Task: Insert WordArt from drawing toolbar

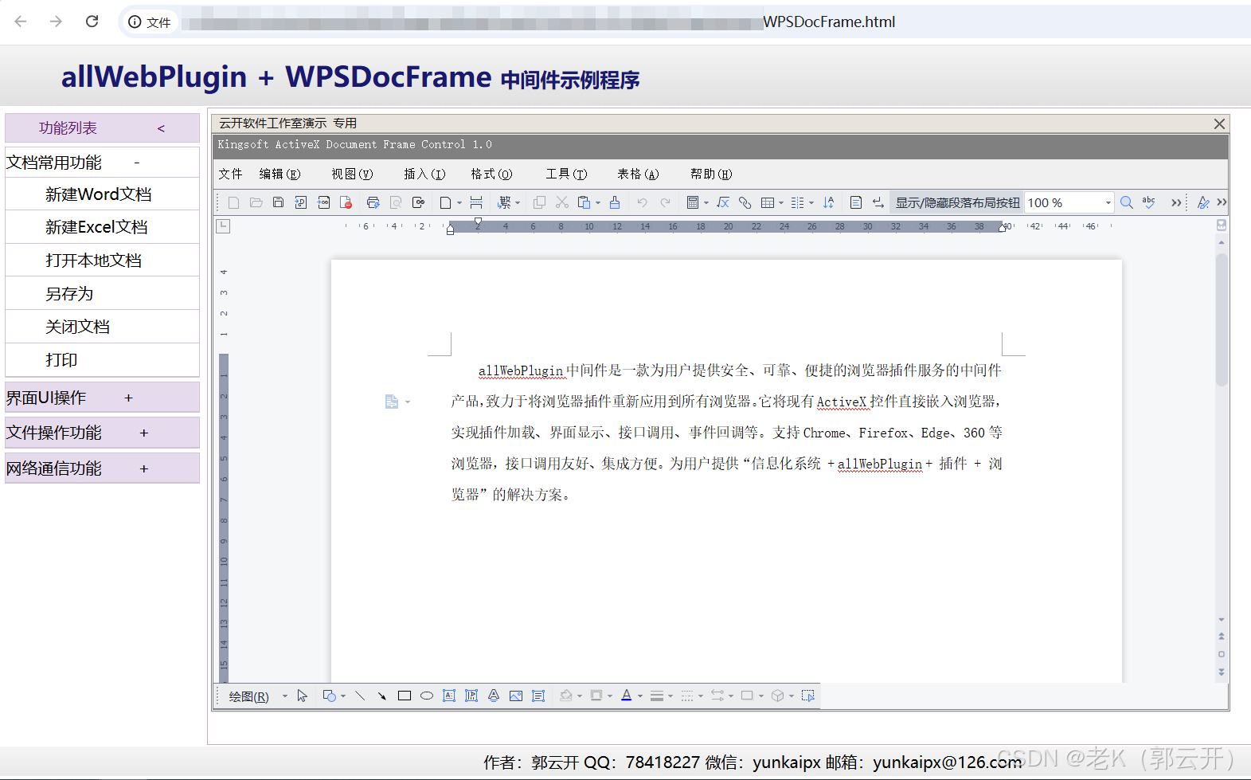Action: pos(494,696)
